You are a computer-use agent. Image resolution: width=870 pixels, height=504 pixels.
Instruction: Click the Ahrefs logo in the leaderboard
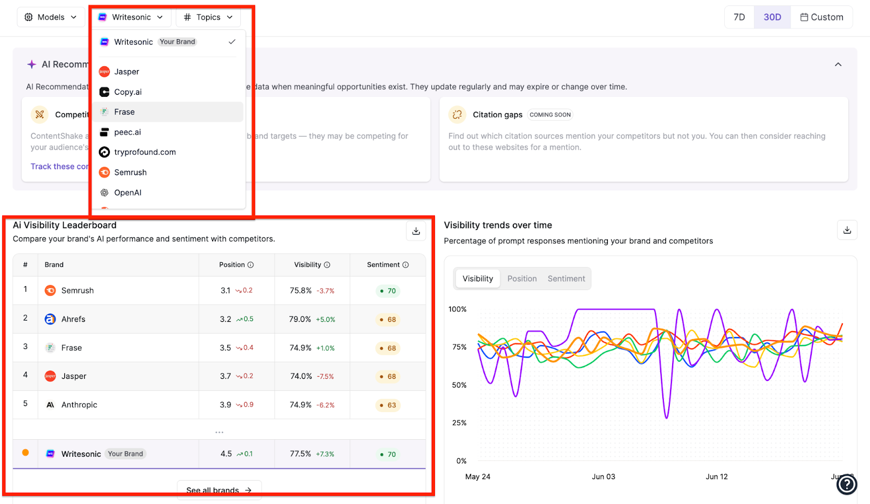50,319
